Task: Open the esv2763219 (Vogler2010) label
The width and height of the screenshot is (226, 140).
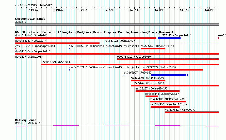Action: click(135, 57)
